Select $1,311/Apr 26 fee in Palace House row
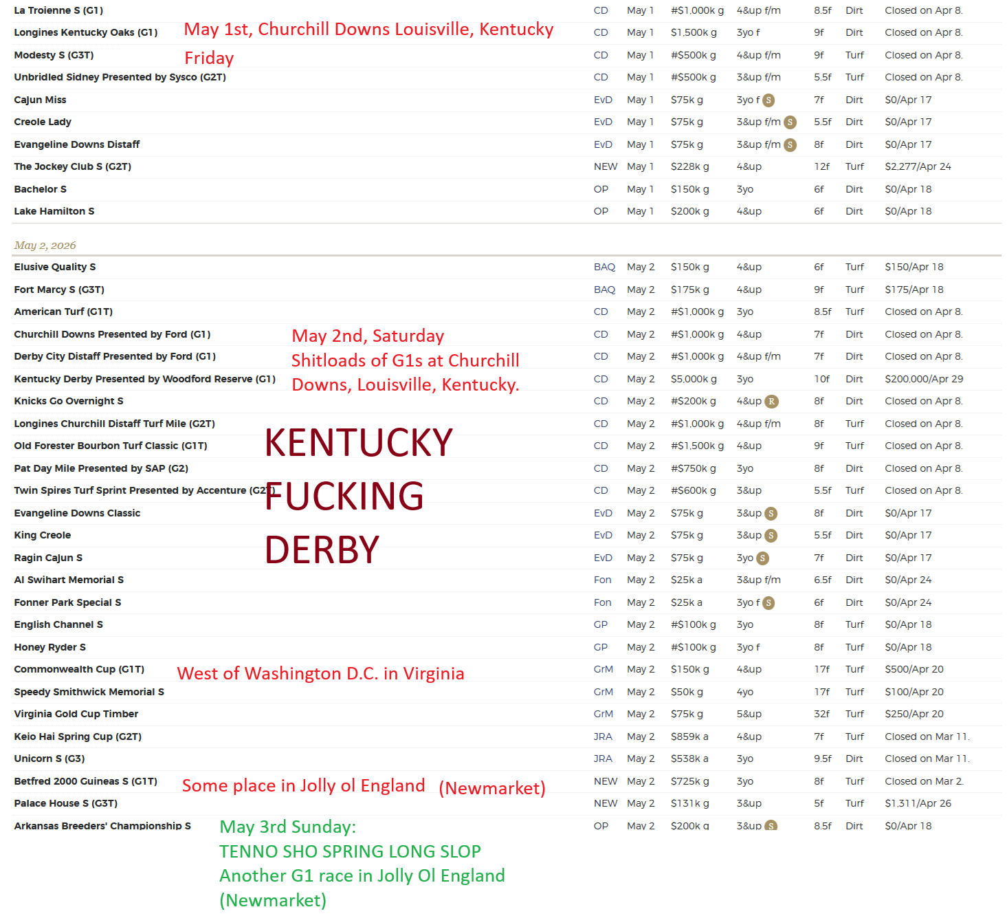Screen dimensions: 1007x916 click(918, 803)
